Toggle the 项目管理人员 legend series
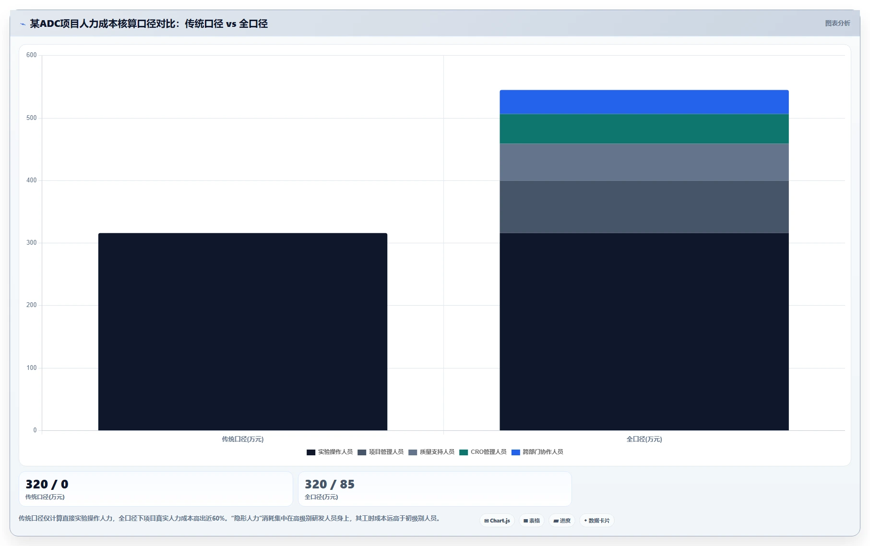870x546 pixels. pyautogui.click(x=381, y=452)
